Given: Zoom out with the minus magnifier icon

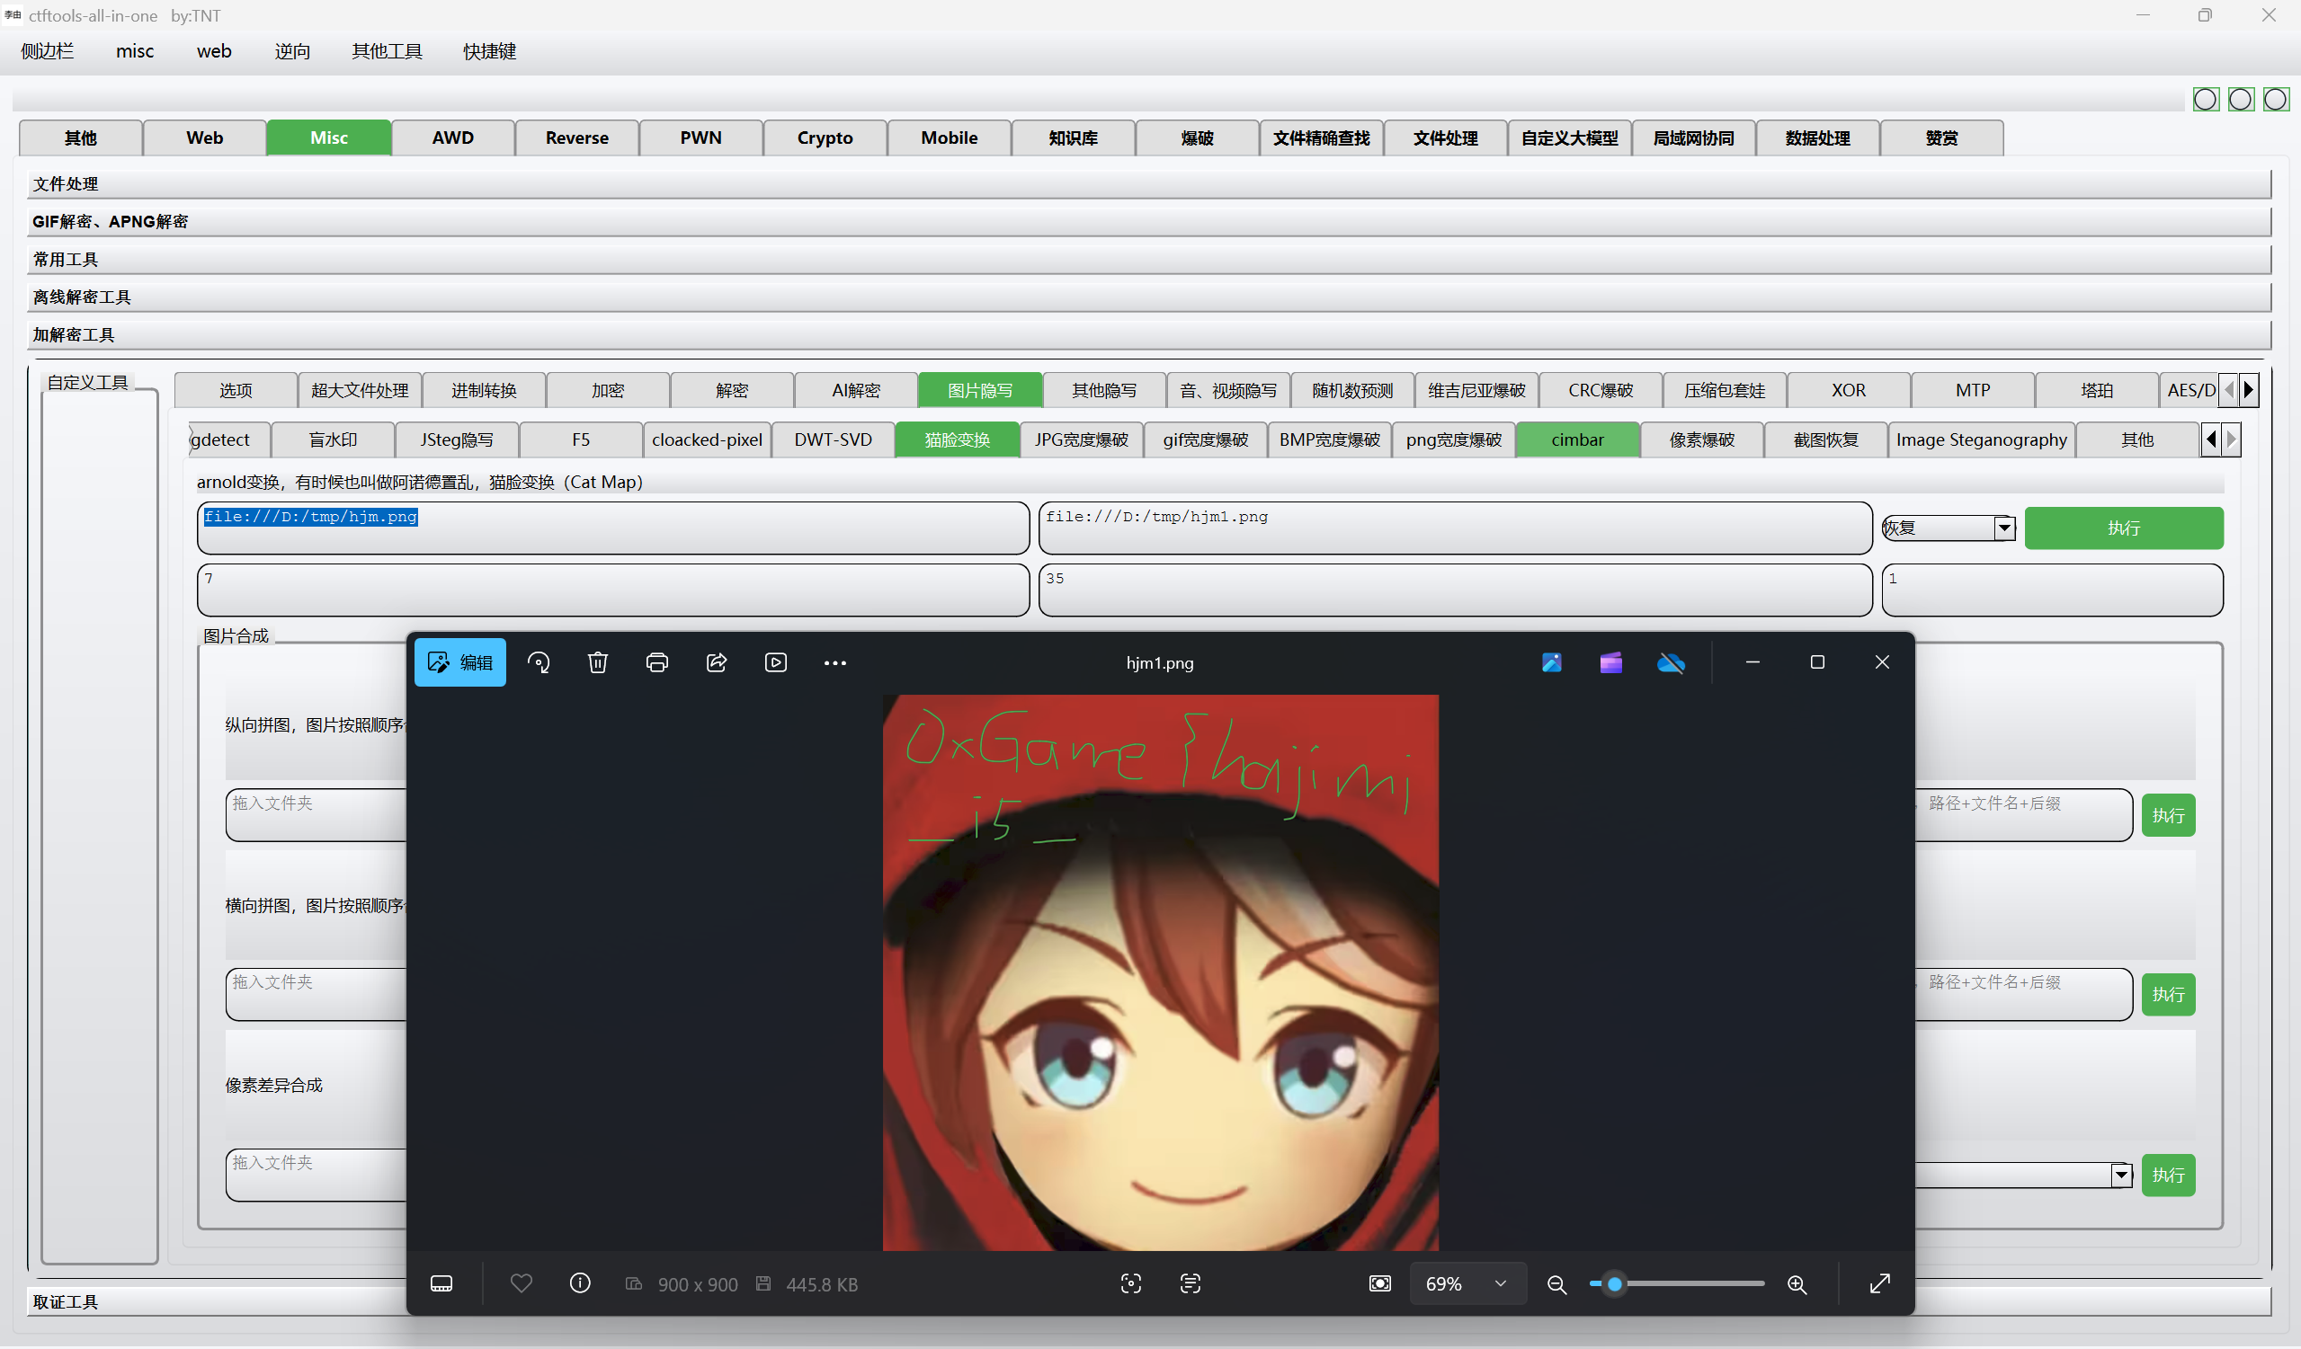Looking at the screenshot, I should (x=1556, y=1285).
